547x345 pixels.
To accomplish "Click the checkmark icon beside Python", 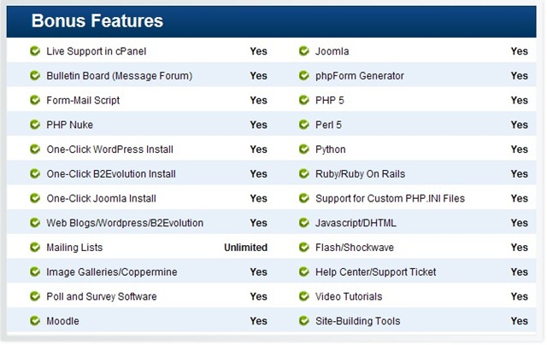I will coord(304,149).
